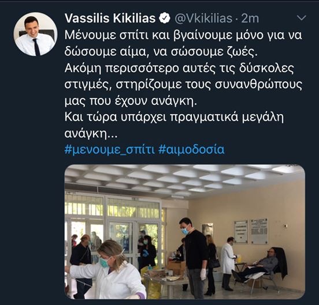Open Vassilis Kikilias profile avatar

click(35, 34)
